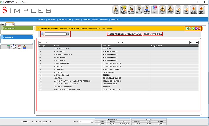
Task: Open the question mark help icon
Action: 14,47
